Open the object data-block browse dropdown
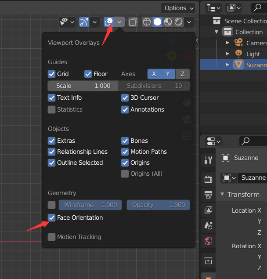The image size is (267, 279). coord(229,178)
